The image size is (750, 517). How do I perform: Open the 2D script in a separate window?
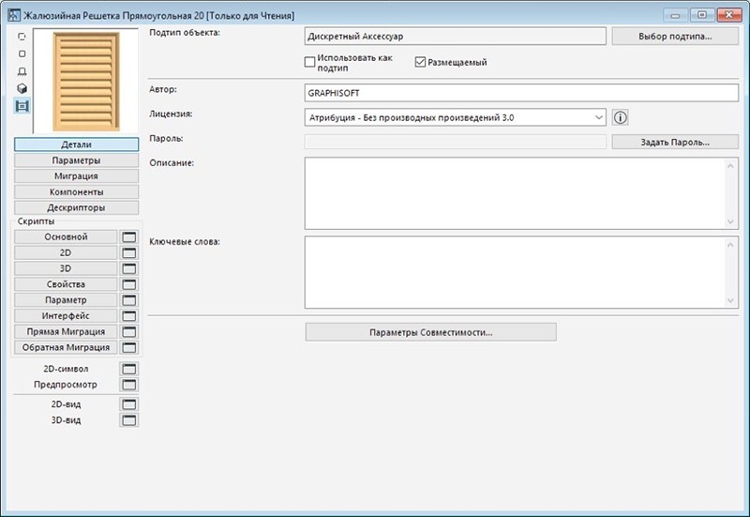click(129, 253)
